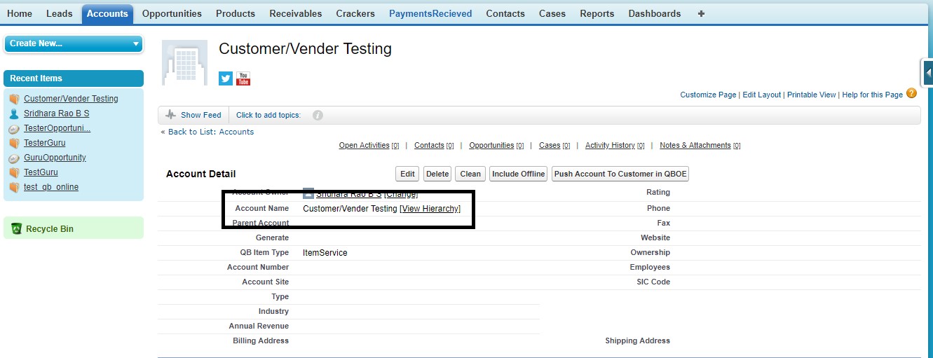Click the plus icon for more tabs
Image resolution: width=933 pixels, height=358 pixels.
[x=701, y=13]
